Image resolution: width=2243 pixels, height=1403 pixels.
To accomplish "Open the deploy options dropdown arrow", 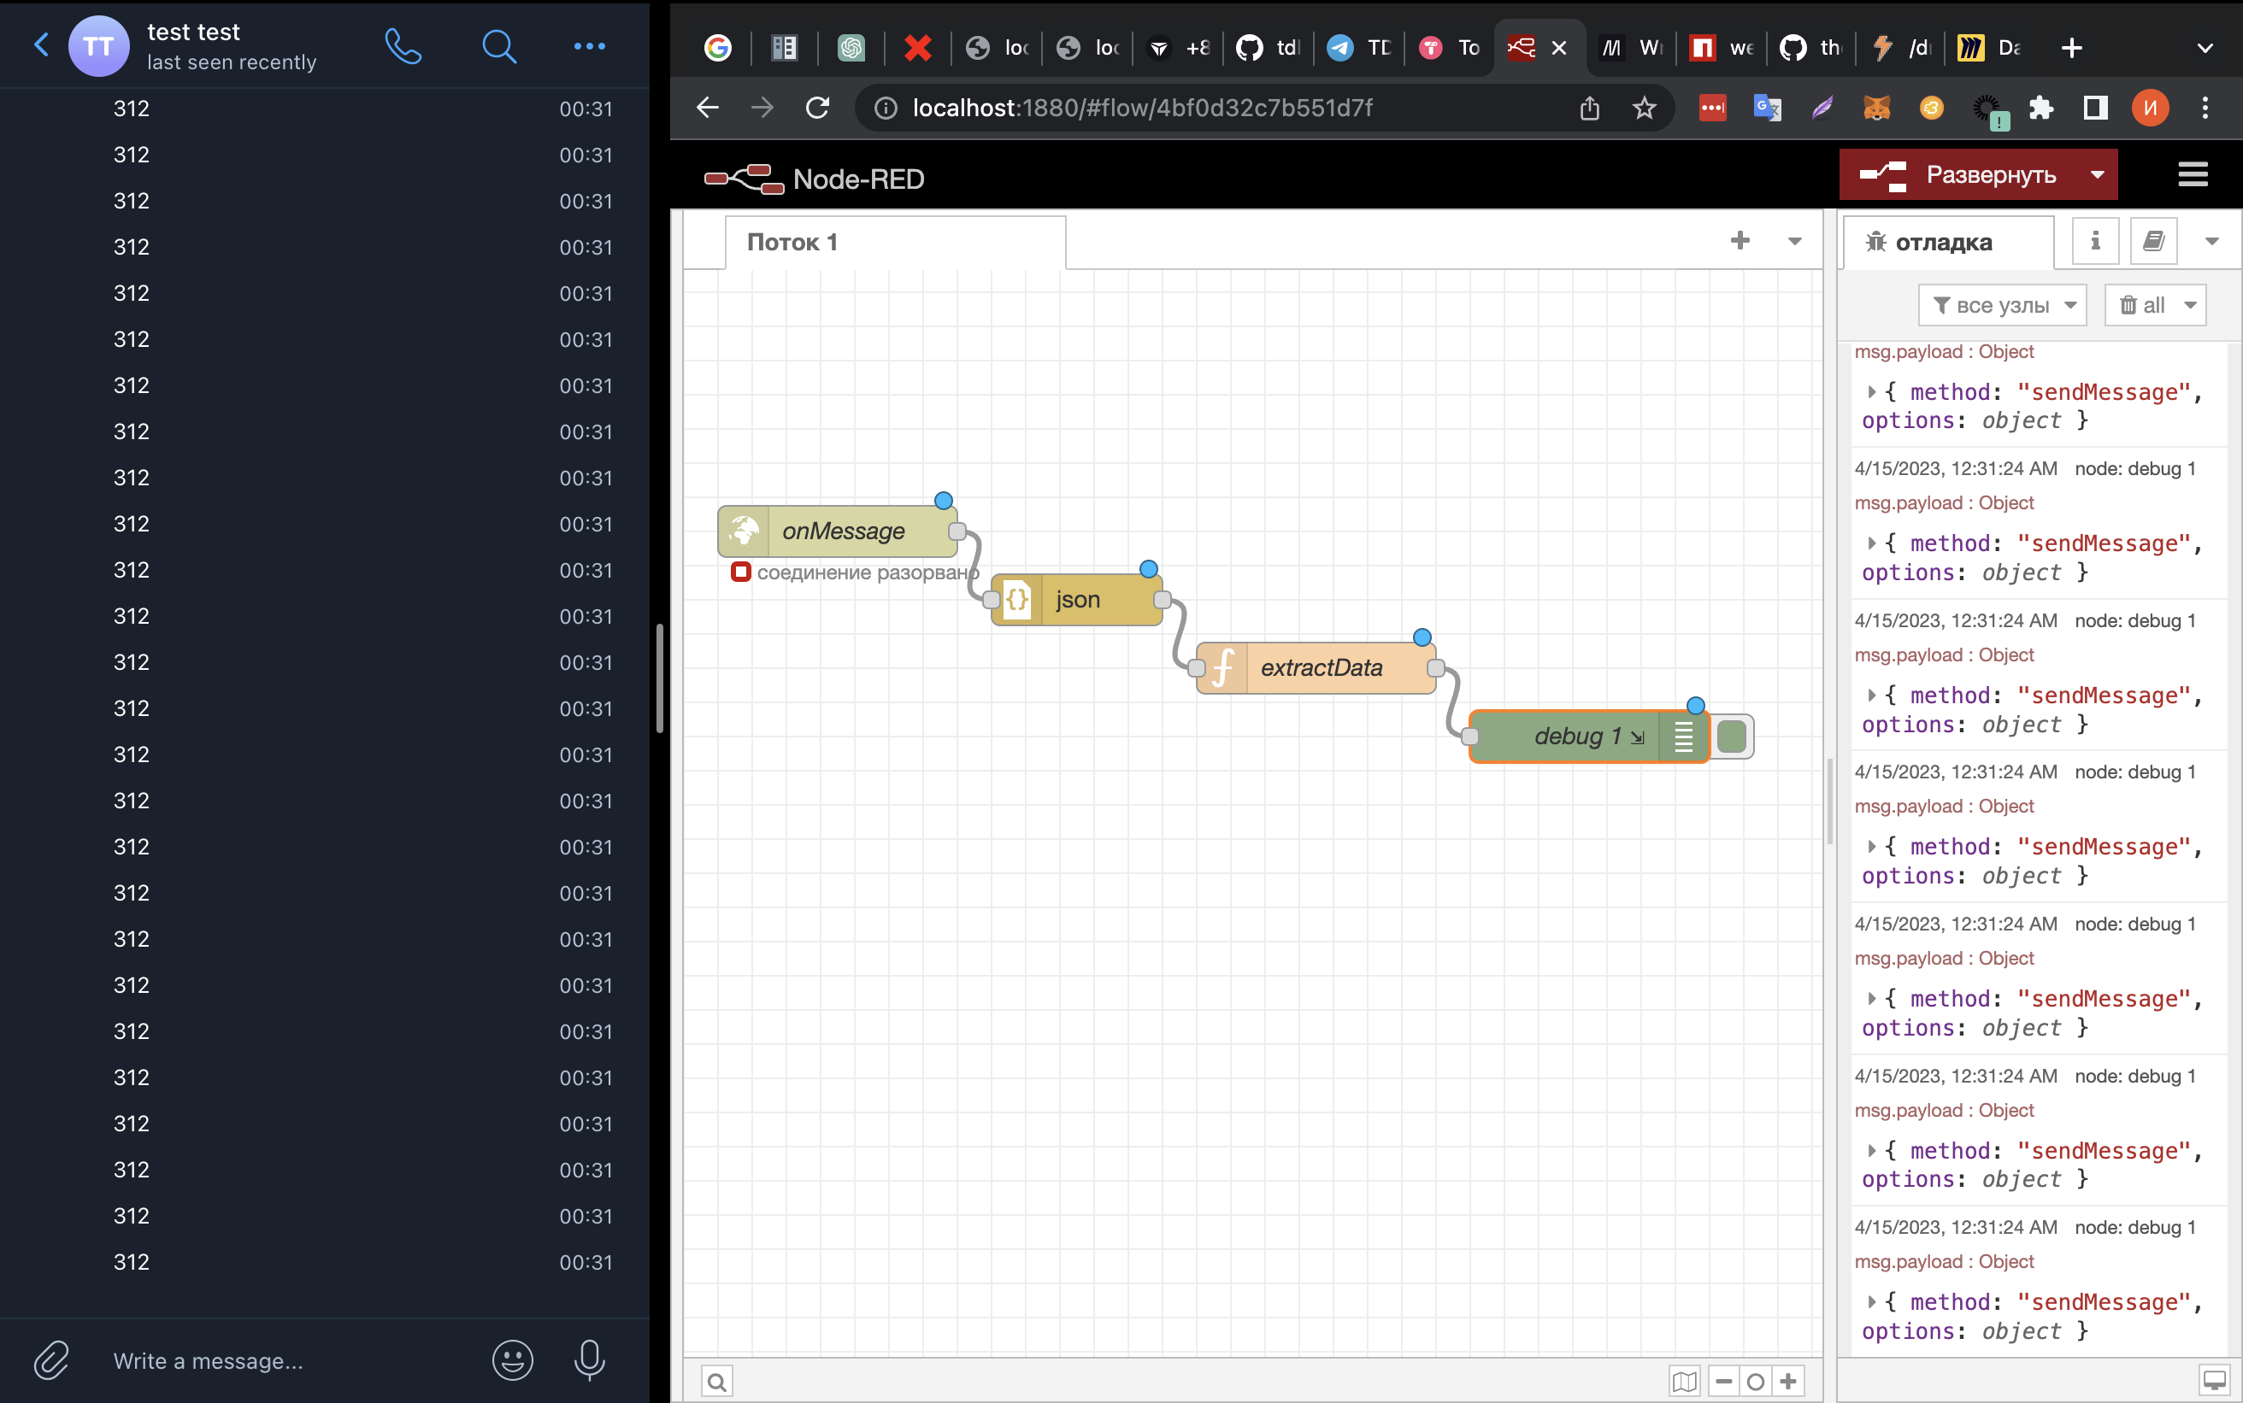I will pyautogui.click(x=2098, y=174).
